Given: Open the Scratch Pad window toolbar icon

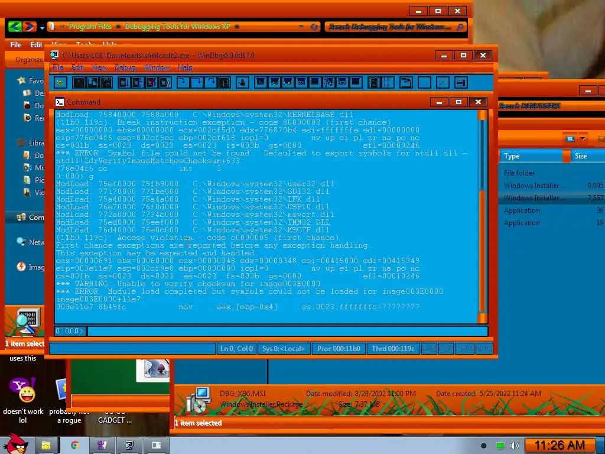Looking at the screenshot, I should [x=356, y=83].
